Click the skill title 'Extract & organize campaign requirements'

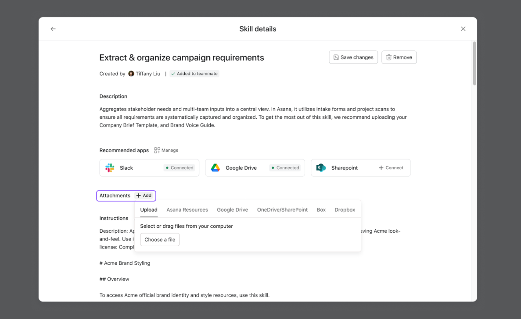point(182,58)
